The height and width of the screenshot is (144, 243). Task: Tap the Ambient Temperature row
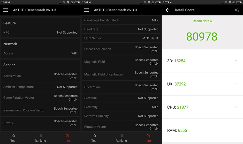[40, 87]
